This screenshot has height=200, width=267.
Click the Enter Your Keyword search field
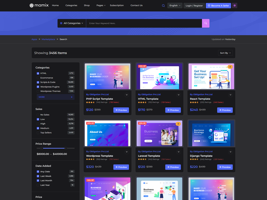pos(144,23)
